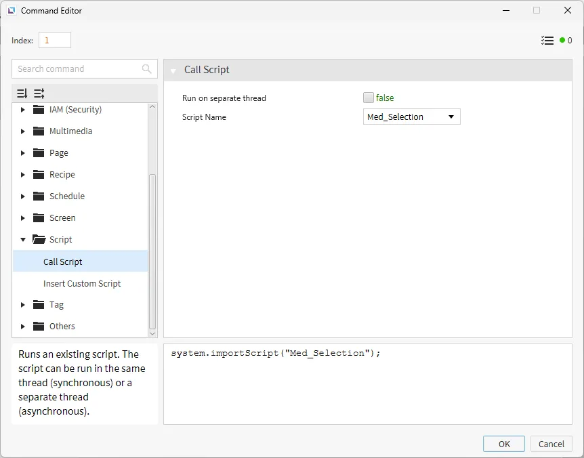The height and width of the screenshot is (458, 584).
Task: Expand the IAM (Security) tree node
Action: (x=22, y=110)
